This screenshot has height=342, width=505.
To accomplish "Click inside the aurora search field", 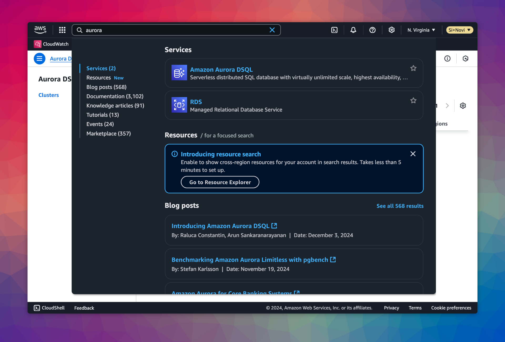I will pyautogui.click(x=176, y=30).
